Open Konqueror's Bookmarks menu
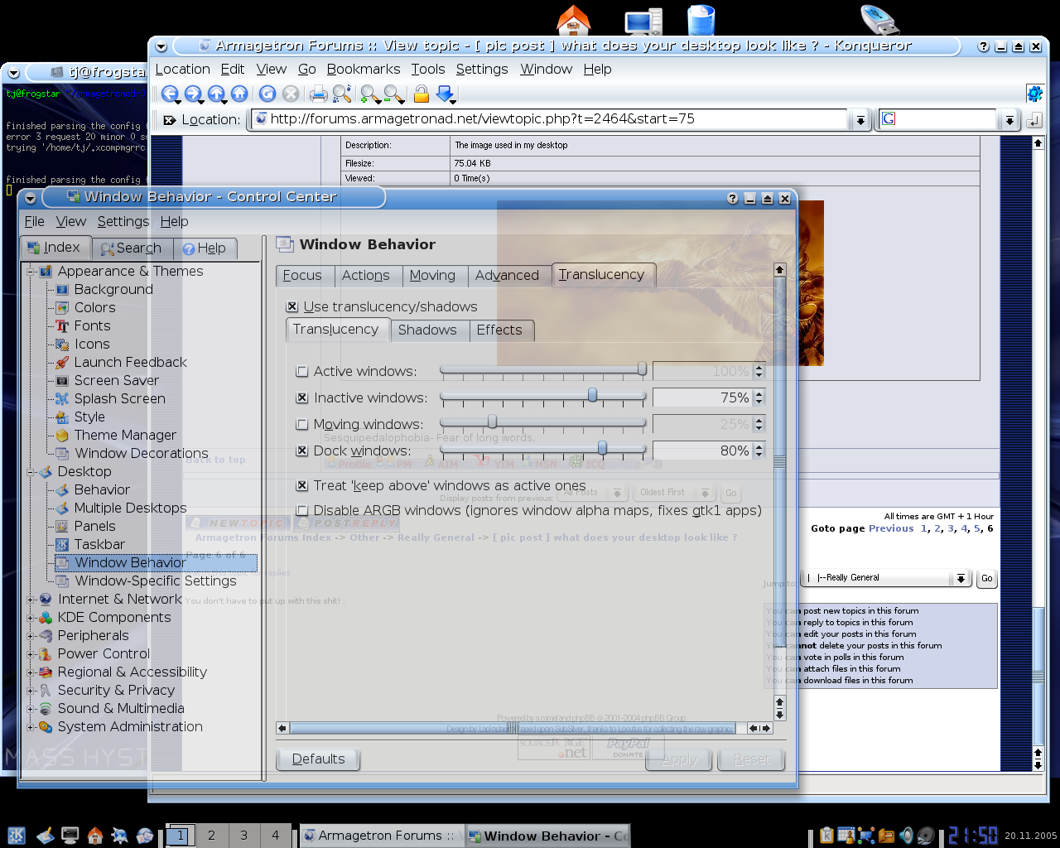Viewport: 1060px width, 848px height. coord(364,70)
